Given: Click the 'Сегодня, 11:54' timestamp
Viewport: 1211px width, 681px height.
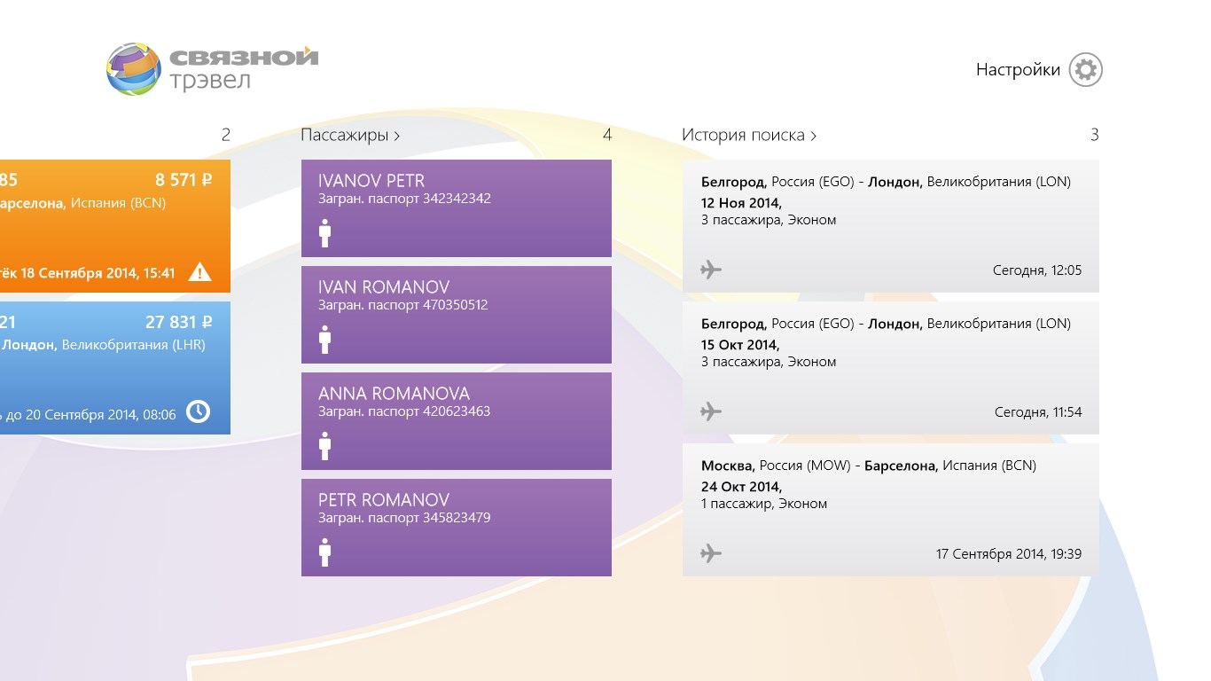Looking at the screenshot, I should tap(1038, 412).
